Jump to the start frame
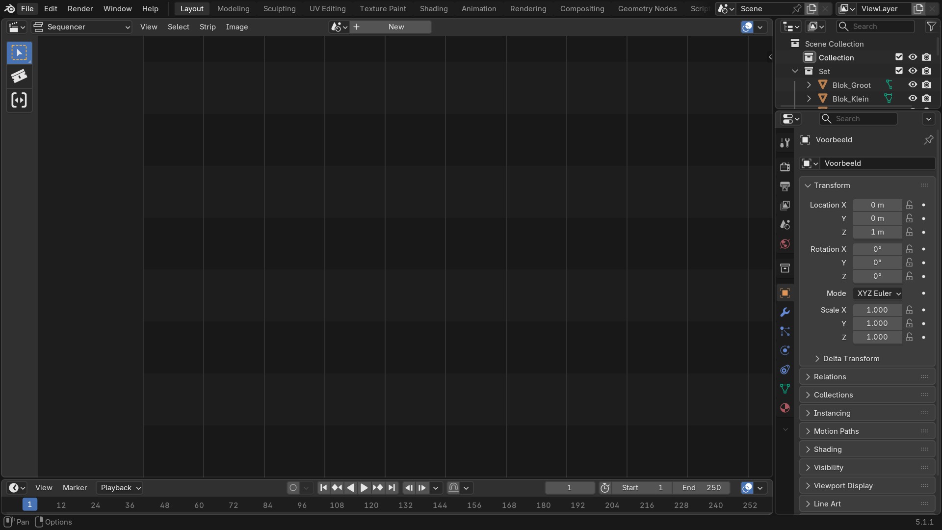 pyautogui.click(x=323, y=488)
